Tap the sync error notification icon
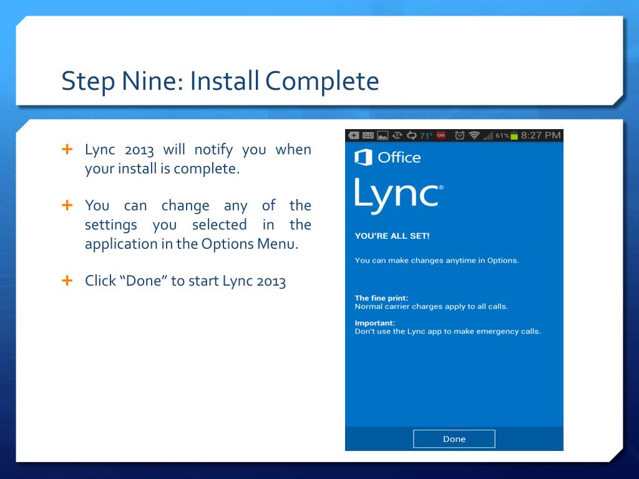Image resolution: width=639 pixels, height=479 pixels. [x=397, y=135]
